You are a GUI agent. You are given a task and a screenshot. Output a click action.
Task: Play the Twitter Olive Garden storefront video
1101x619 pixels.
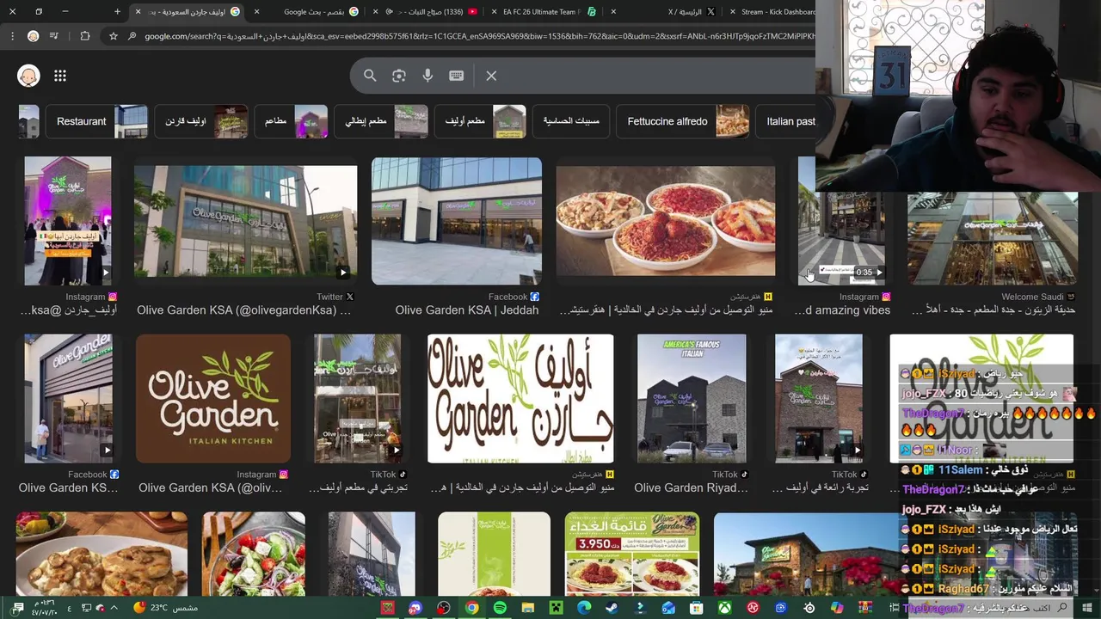(x=245, y=221)
